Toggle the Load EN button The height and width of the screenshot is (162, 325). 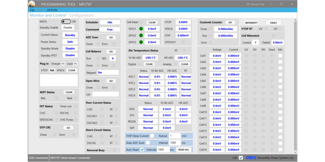(76, 64)
